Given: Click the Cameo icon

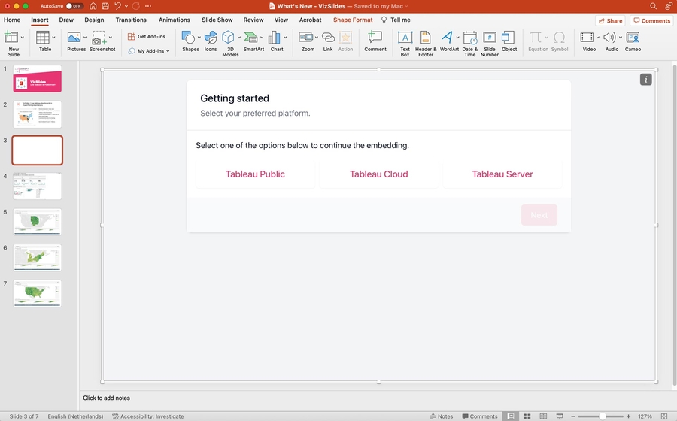Looking at the screenshot, I should coord(633,40).
